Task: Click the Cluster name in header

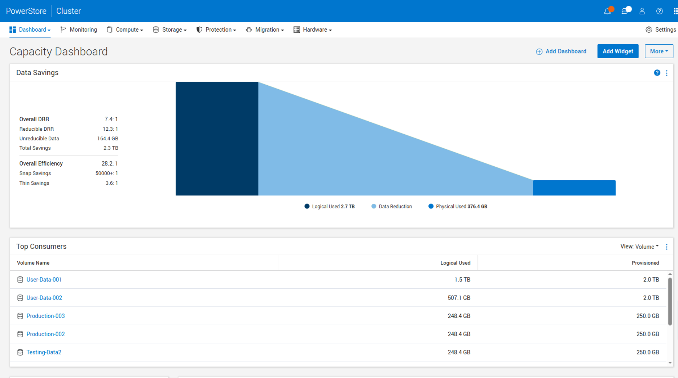Action: 69,11
